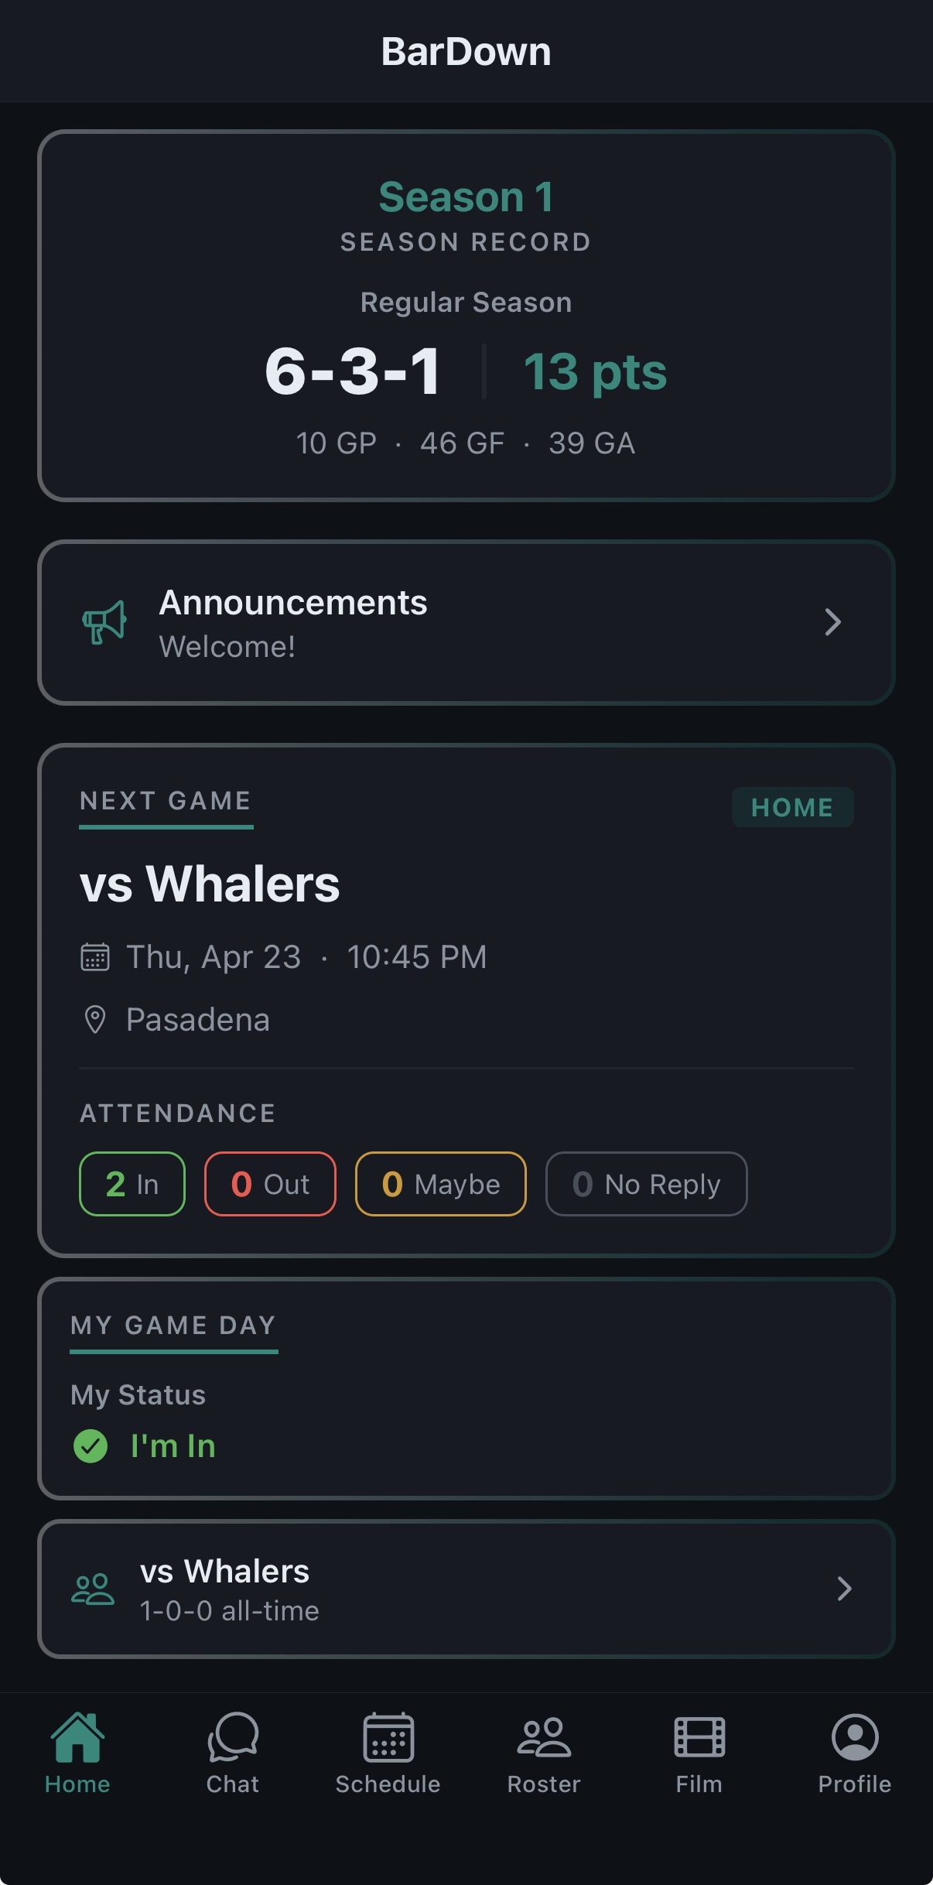Select the 0 Out attendance chip
Viewport: 933px width, 1885px height.
(x=270, y=1184)
